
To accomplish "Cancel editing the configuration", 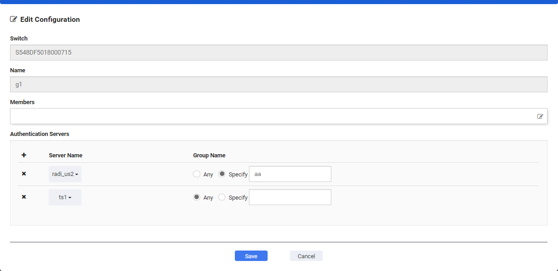I will (x=306, y=256).
